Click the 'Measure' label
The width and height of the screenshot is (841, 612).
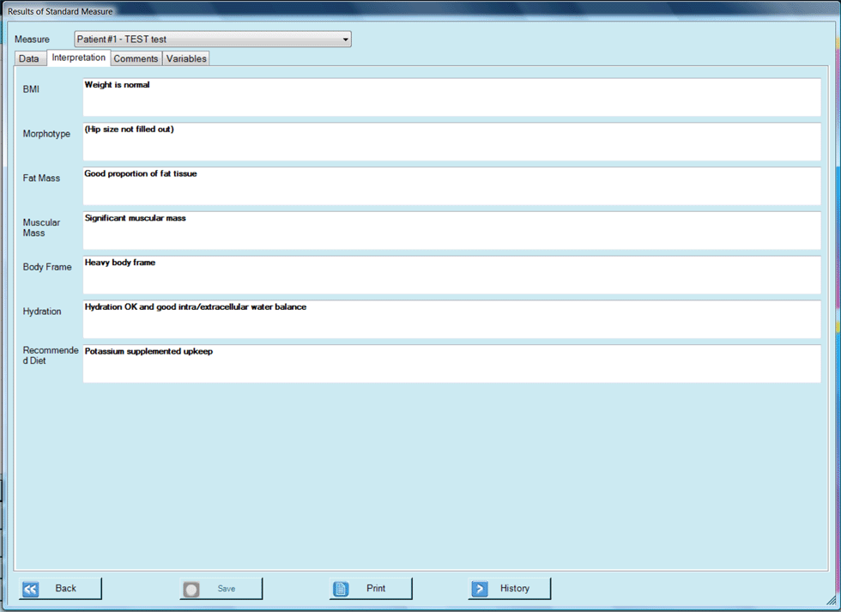(x=33, y=39)
